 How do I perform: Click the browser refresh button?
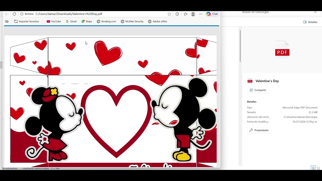coord(14,14)
